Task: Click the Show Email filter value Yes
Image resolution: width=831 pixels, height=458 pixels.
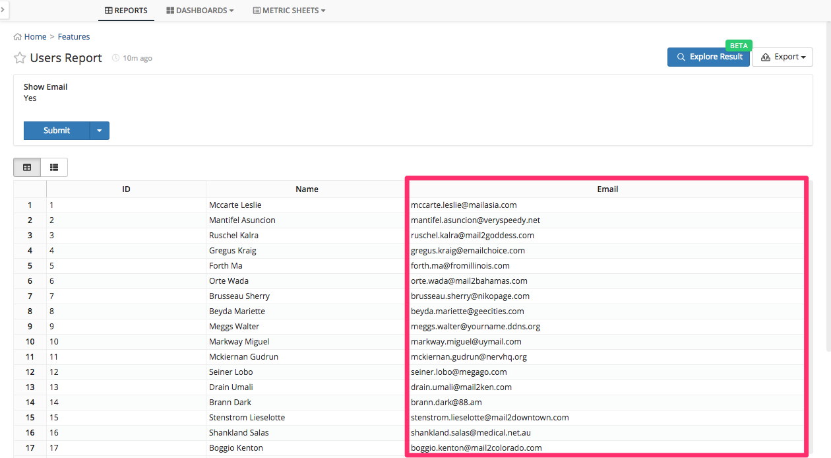Action: (30, 98)
